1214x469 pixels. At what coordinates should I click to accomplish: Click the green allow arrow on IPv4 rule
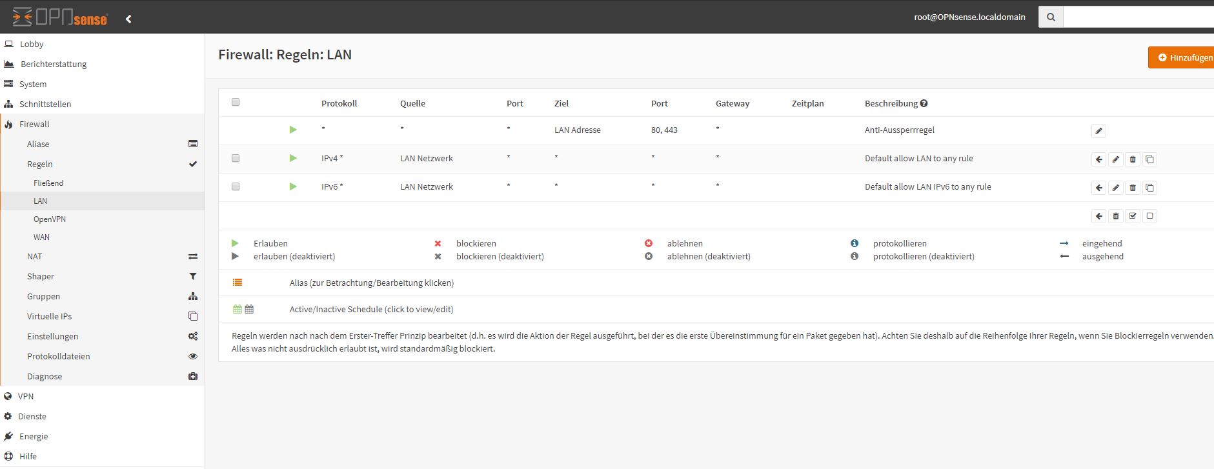click(x=293, y=158)
